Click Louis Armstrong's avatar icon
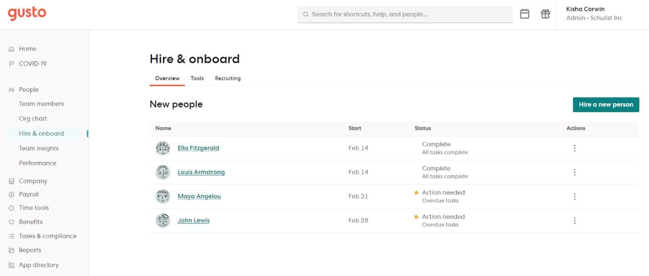Screen dimensions: 649x276 [x=163, y=172]
